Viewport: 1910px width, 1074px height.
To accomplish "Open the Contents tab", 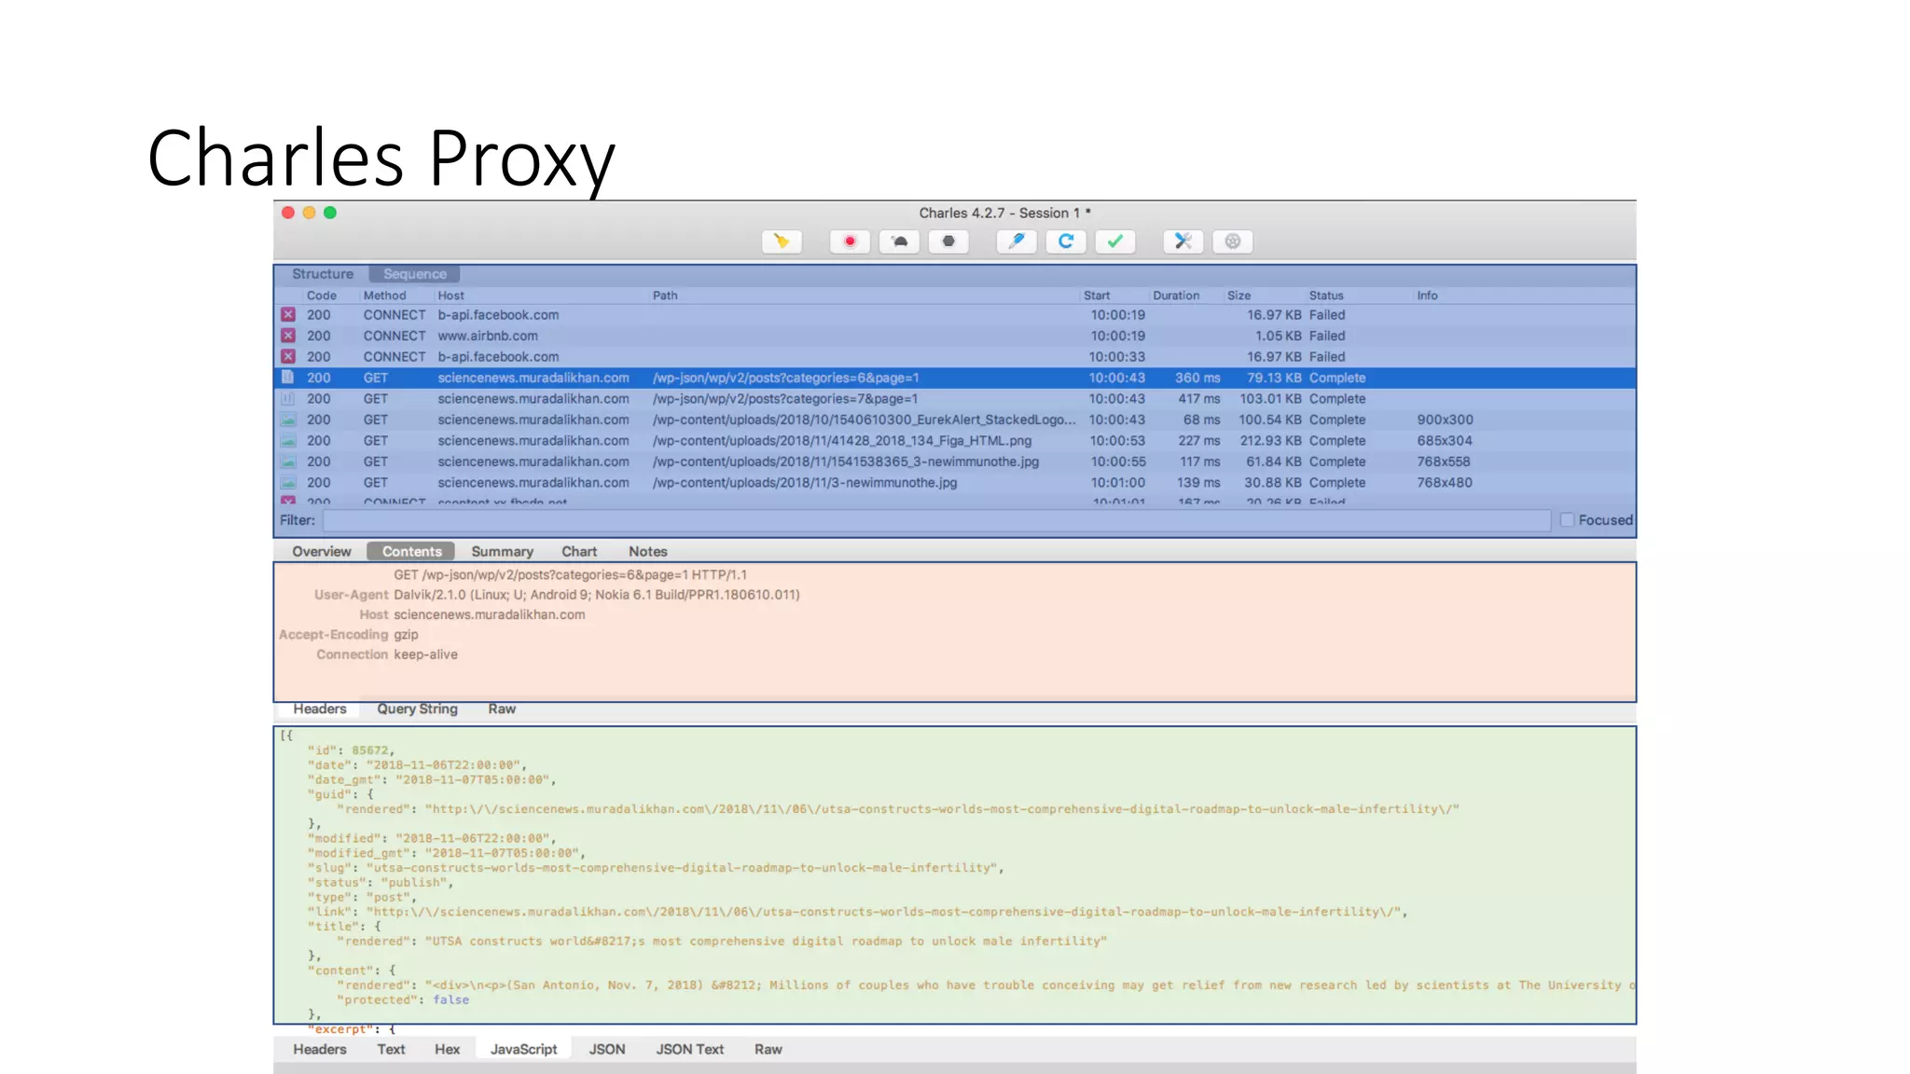I will click(x=411, y=552).
